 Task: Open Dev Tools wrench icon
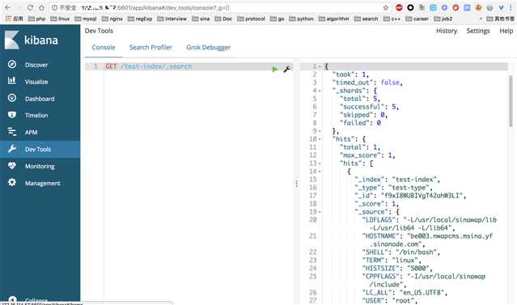[x=12, y=149]
